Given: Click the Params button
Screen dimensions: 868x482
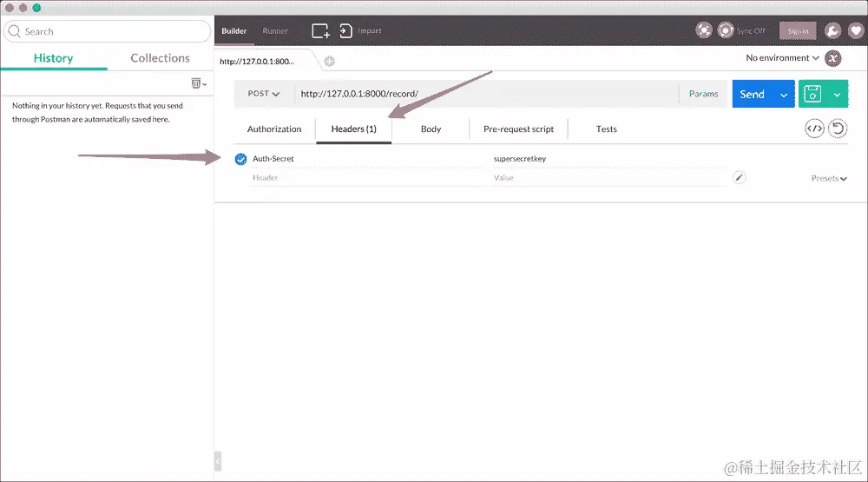Looking at the screenshot, I should click(x=703, y=94).
